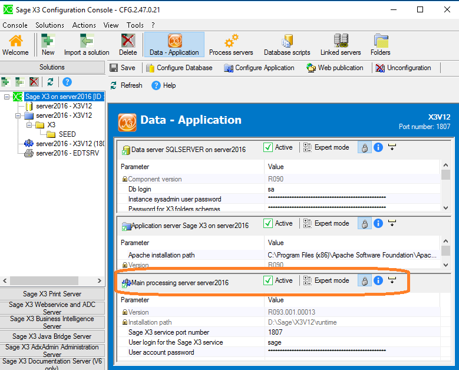This screenshot has width=459, height=370.
Task: Toggle Active checkbox for Data server SQLSERVER
Action: click(268, 147)
